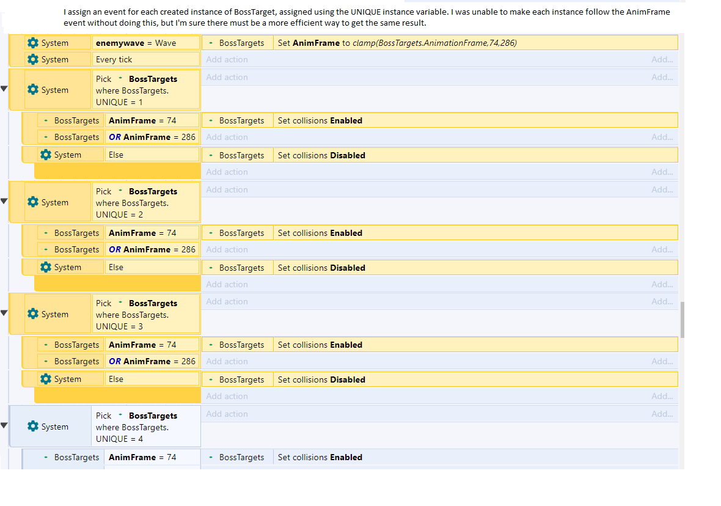Select Set collisions Enabled action, UNIQUE = 3 group
721x506 pixels.
click(x=475, y=345)
